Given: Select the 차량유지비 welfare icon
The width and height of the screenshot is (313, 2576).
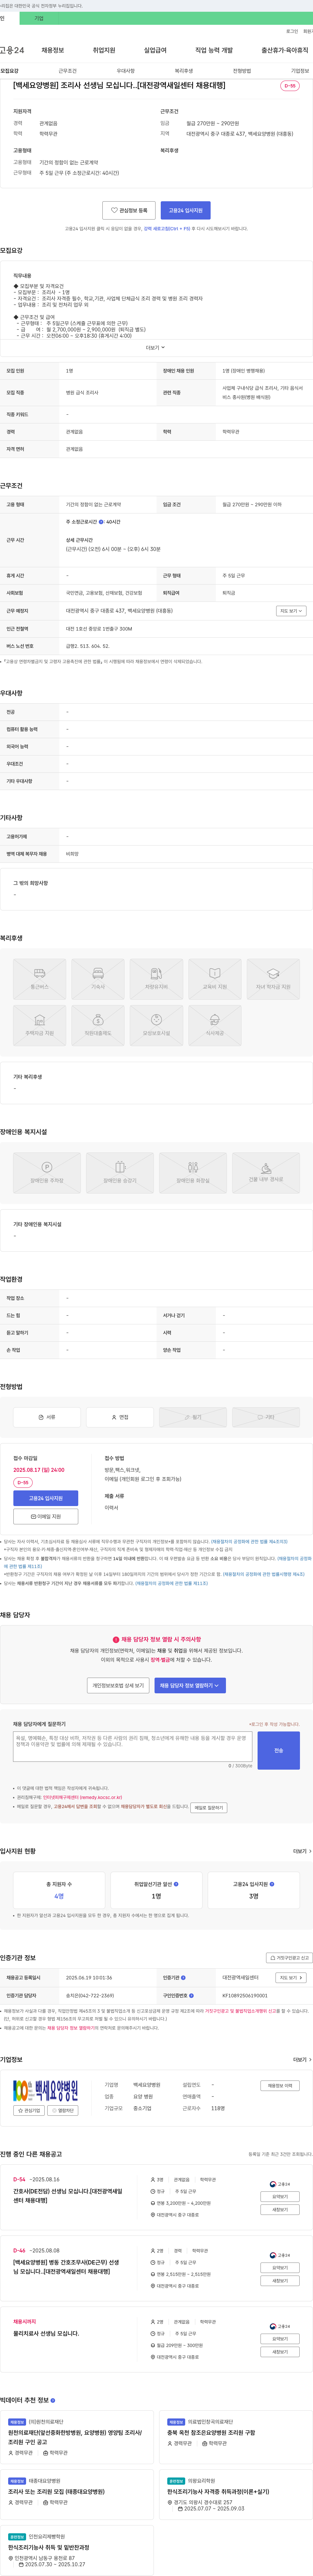Looking at the screenshot, I should click(156, 979).
